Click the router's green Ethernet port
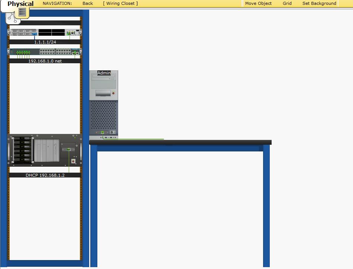 (69, 33)
